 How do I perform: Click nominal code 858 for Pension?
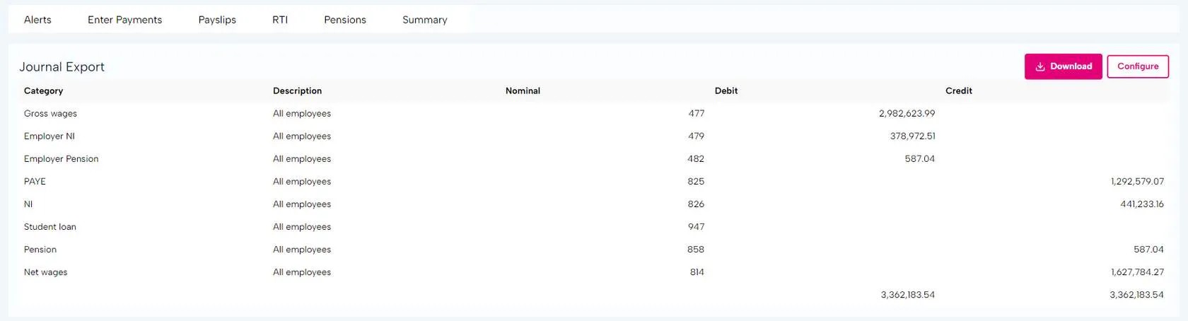695,249
